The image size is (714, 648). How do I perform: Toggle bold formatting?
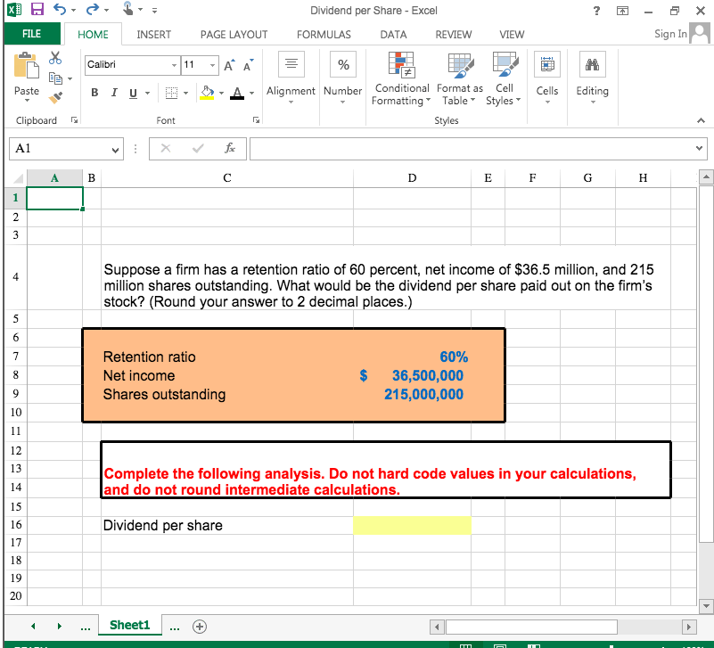94,92
